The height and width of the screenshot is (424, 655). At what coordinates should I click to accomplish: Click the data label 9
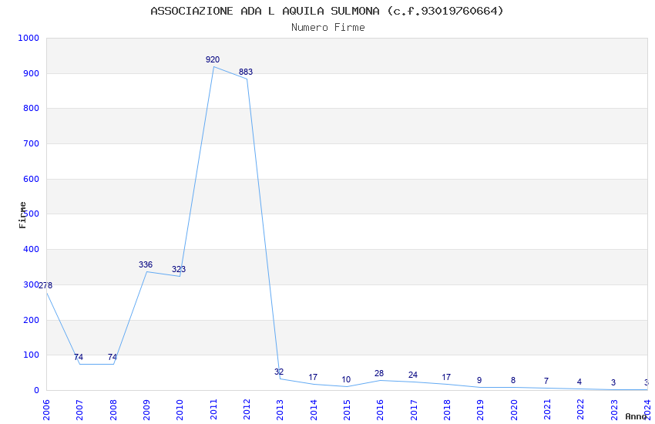[x=479, y=380]
